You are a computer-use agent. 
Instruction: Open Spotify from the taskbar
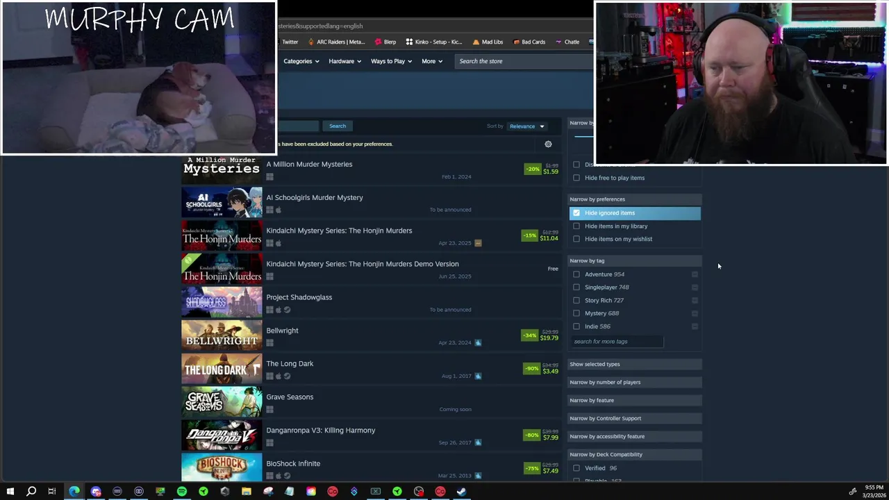[x=182, y=492]
